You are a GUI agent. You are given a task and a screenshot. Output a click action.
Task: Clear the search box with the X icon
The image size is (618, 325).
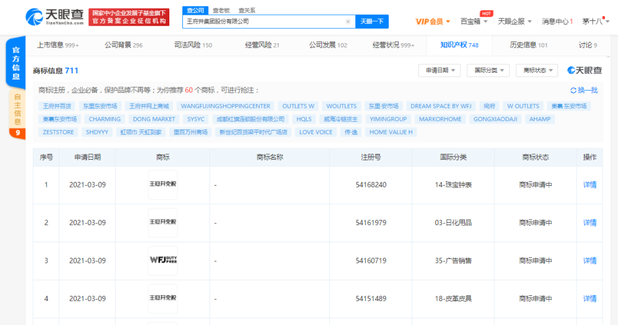tap(348, 22)
